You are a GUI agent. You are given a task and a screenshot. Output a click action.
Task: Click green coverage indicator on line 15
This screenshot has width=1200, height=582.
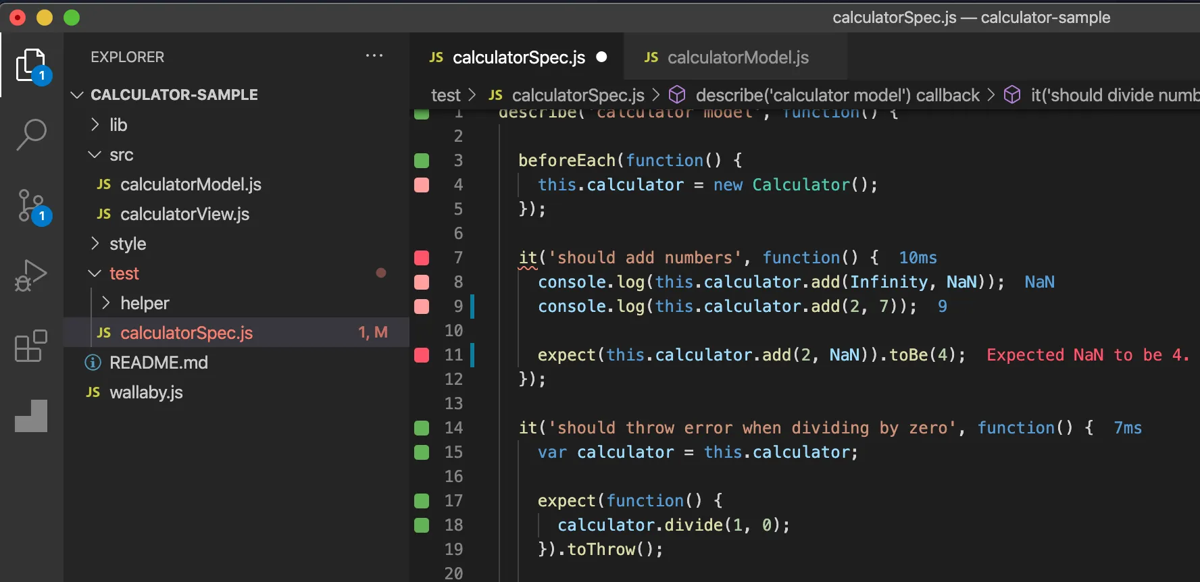click(422, 452)
